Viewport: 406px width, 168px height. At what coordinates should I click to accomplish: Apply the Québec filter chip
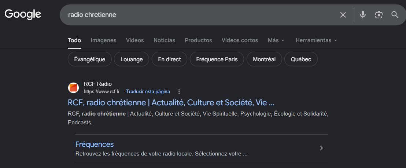[301, 59]
